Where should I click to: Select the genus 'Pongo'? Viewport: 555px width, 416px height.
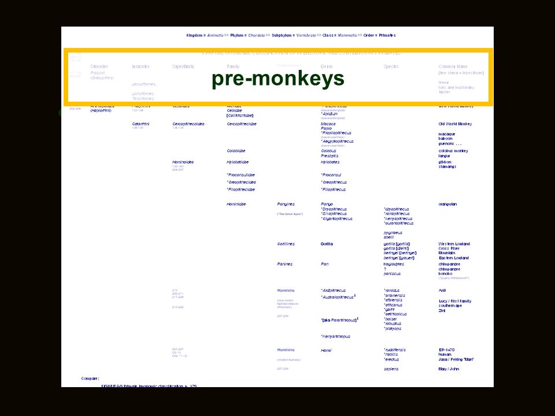click(x=327, y=204)
